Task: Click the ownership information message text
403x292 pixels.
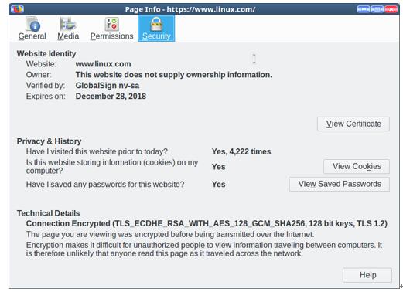Action: coord(174,75)
